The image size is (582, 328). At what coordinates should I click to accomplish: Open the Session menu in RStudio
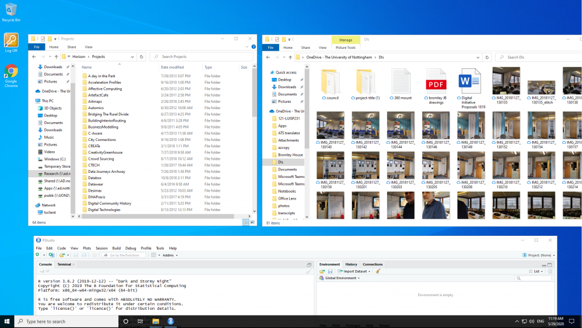pos(101,248)
